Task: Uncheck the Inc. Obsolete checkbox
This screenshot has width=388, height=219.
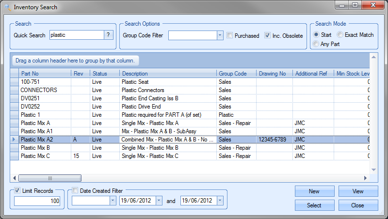Action: click(267, 35)
